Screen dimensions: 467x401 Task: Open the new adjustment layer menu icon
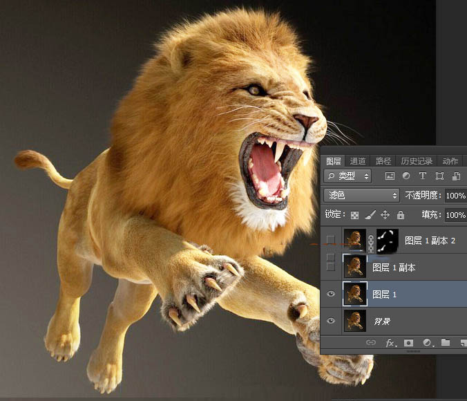click(428, 342)
